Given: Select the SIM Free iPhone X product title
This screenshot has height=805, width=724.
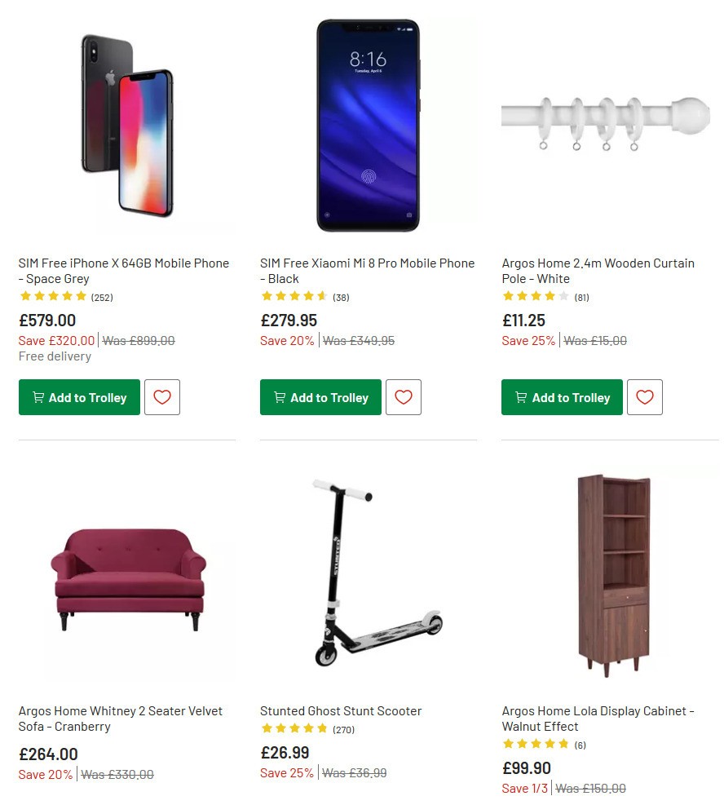Looking at the screenshot, I should click(x=124, y=271).
